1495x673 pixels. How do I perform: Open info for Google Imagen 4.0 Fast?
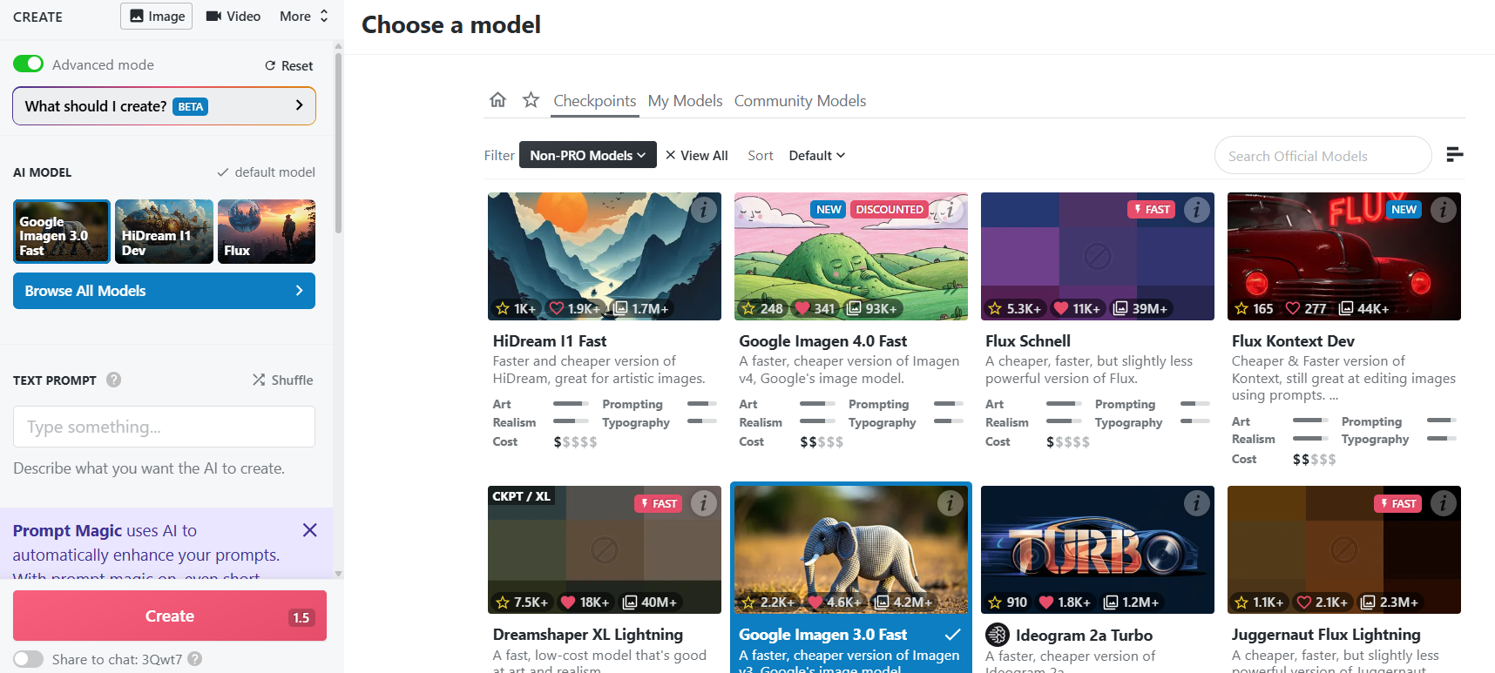(x=950, y=210)
